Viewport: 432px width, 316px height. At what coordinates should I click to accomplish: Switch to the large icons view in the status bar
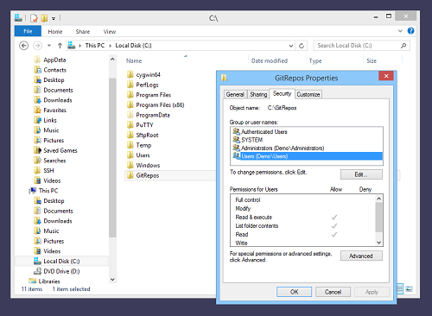click(x=410, y=288)
